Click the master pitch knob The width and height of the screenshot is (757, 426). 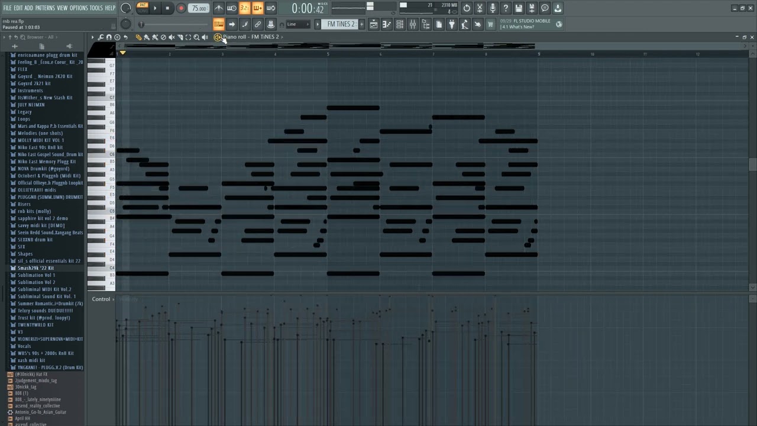tap(126, 24)
